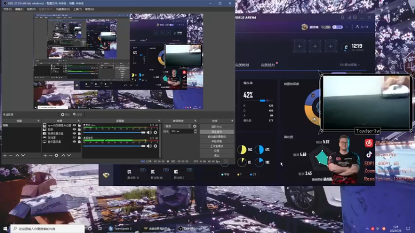Open the 工具(T) menu in OBS

(x=77, y=9)
